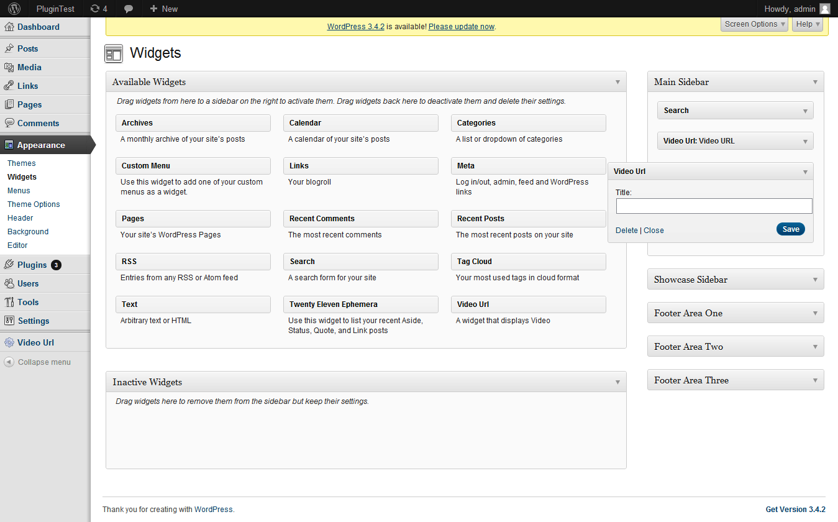This screenshot has width=838, height=522.
Task: Click the RSS available widget
Action: click(193, 262)
